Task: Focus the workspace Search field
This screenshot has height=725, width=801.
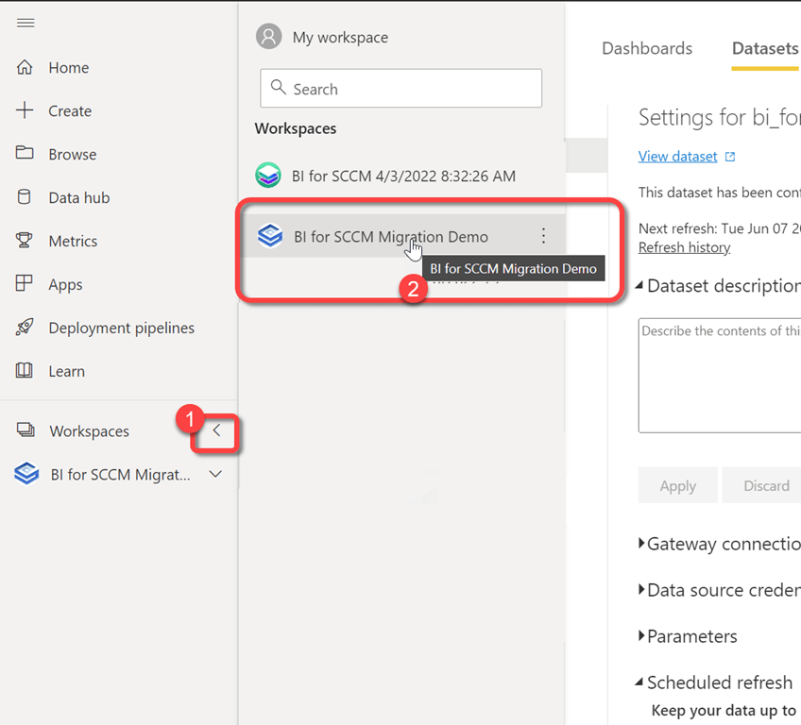Action: [401, 89]
